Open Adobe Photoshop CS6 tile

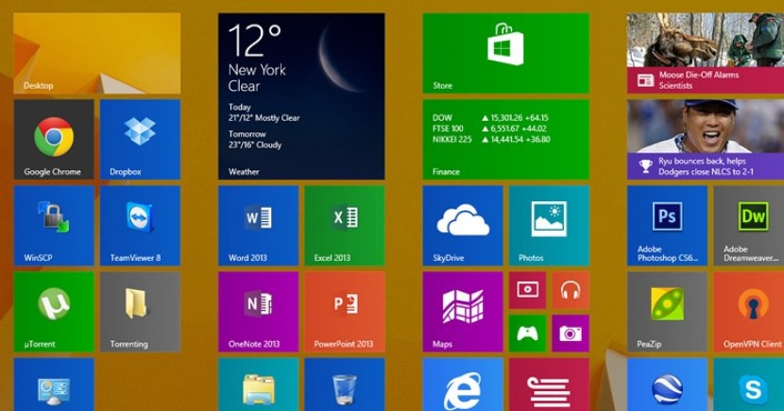[x=667, y=225]
